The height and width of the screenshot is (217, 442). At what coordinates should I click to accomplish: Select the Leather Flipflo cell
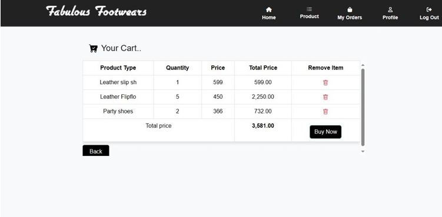(x=118, y=96)
